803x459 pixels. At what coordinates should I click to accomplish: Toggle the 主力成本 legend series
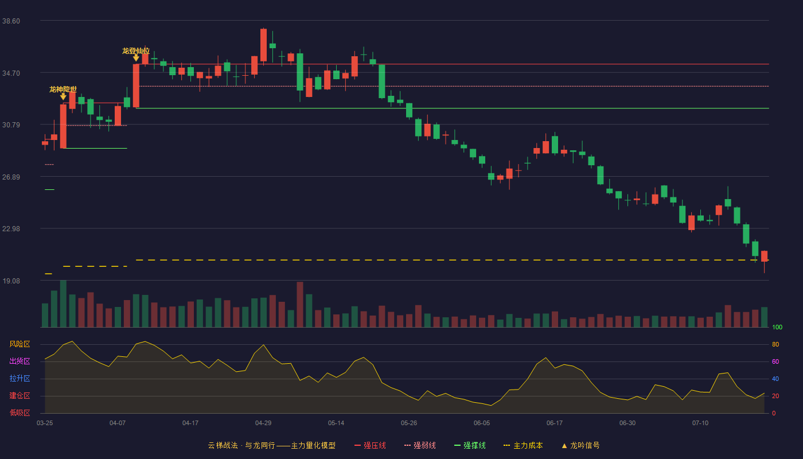pos(523,445)
